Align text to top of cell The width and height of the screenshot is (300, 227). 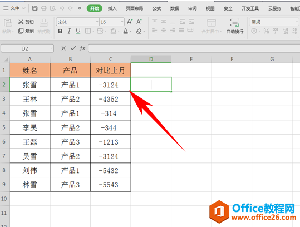(x=154, y=22)
